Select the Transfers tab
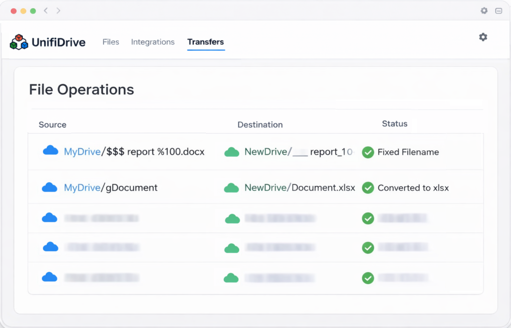Screen dimensions: 511x328 coord(206,42)
